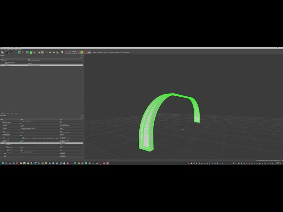Open the Windows Start menu
Viewport: 283px width, 212px height.
pos(3,163)
